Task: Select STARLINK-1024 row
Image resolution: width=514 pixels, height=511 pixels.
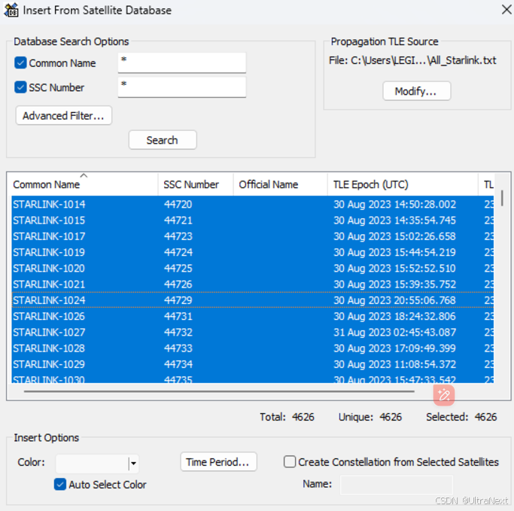Action: (x=252, y=300)
